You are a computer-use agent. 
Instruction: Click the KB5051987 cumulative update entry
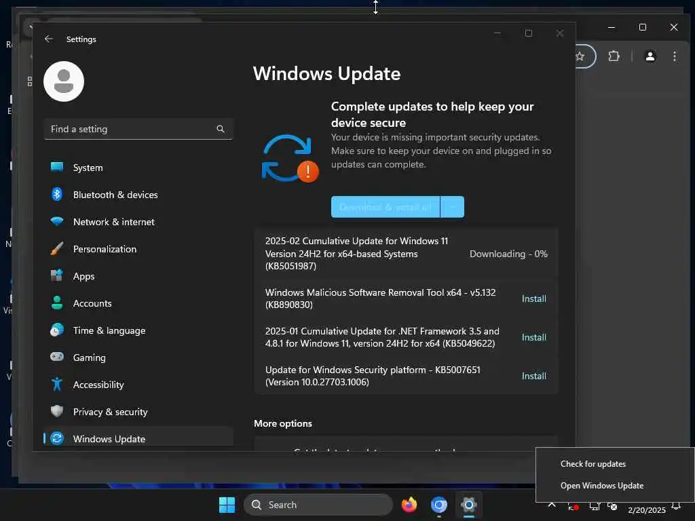click(x=406, y=254)
